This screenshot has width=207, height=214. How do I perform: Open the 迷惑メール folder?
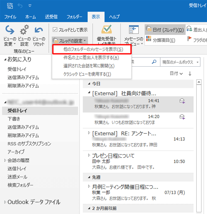point(17,177)
